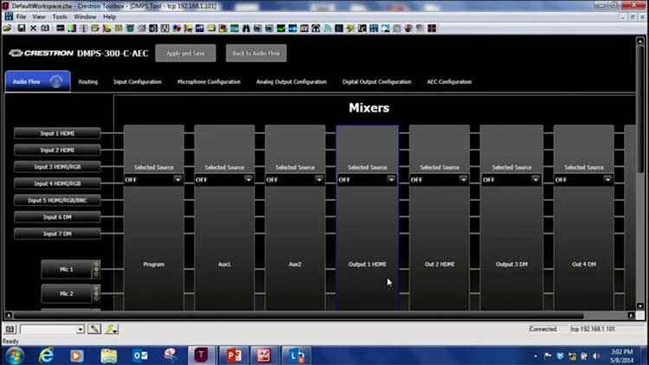
Task: Click the colored balls toolbar icon
Action: (x=177, y=29)
